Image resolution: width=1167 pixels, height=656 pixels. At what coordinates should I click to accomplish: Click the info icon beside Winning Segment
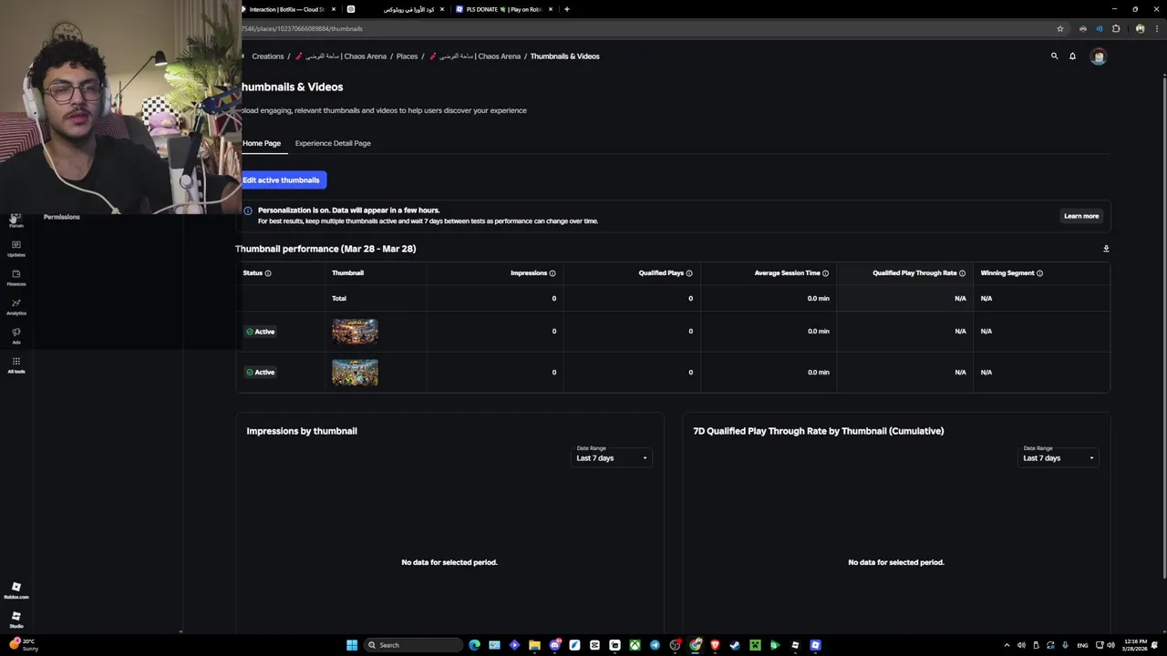[x=1039, y=273]
